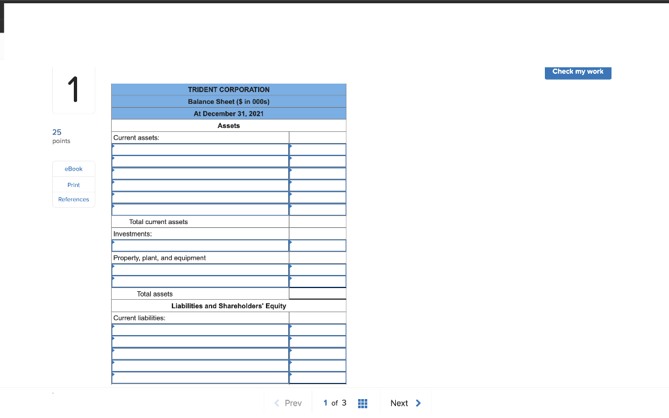Click the page 1 indicator in pagination

(x=325, y=403)
